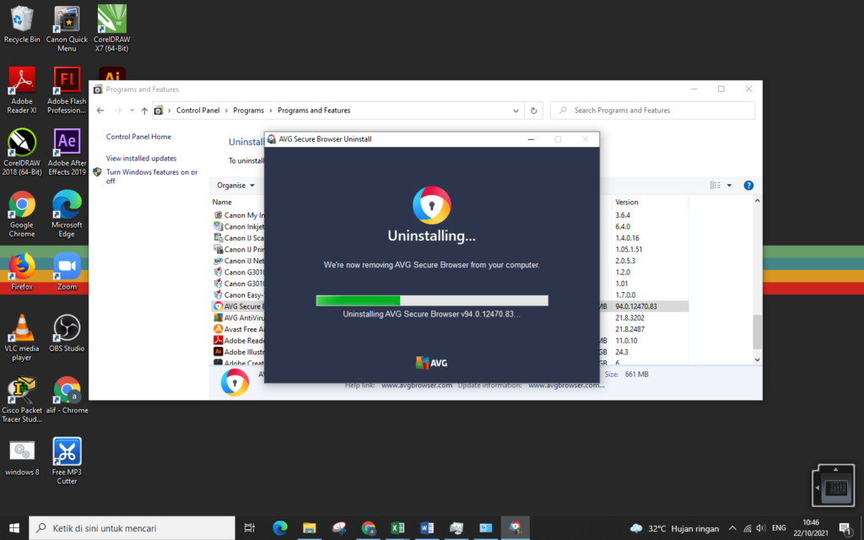
Task: Click inside the Search Programs and Features box
Action: tap(652, 110)
